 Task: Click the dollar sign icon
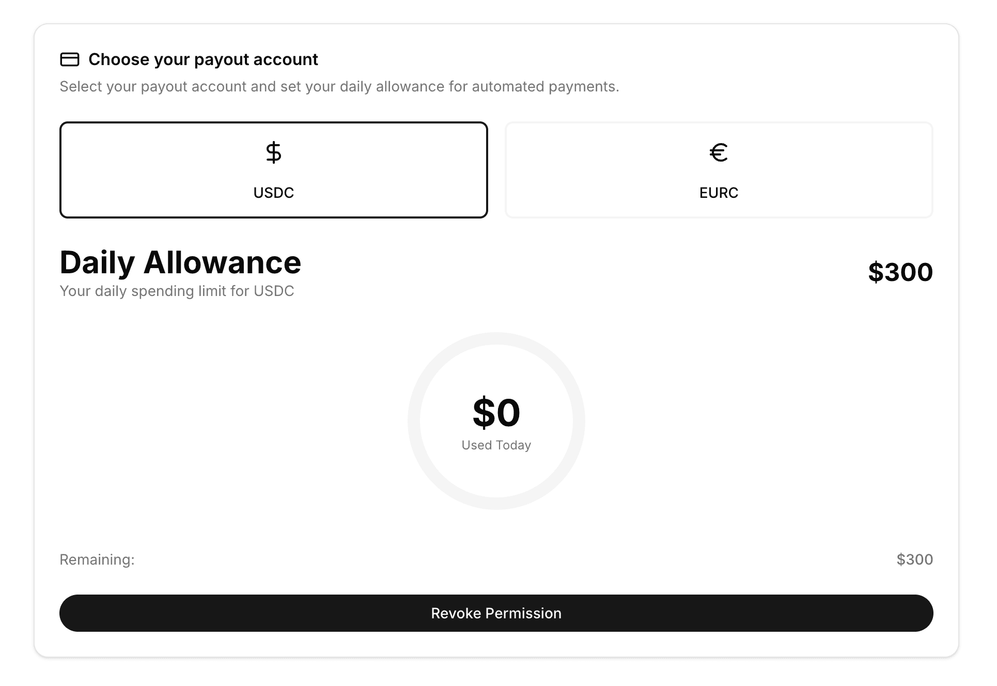(x=273, y=152)
